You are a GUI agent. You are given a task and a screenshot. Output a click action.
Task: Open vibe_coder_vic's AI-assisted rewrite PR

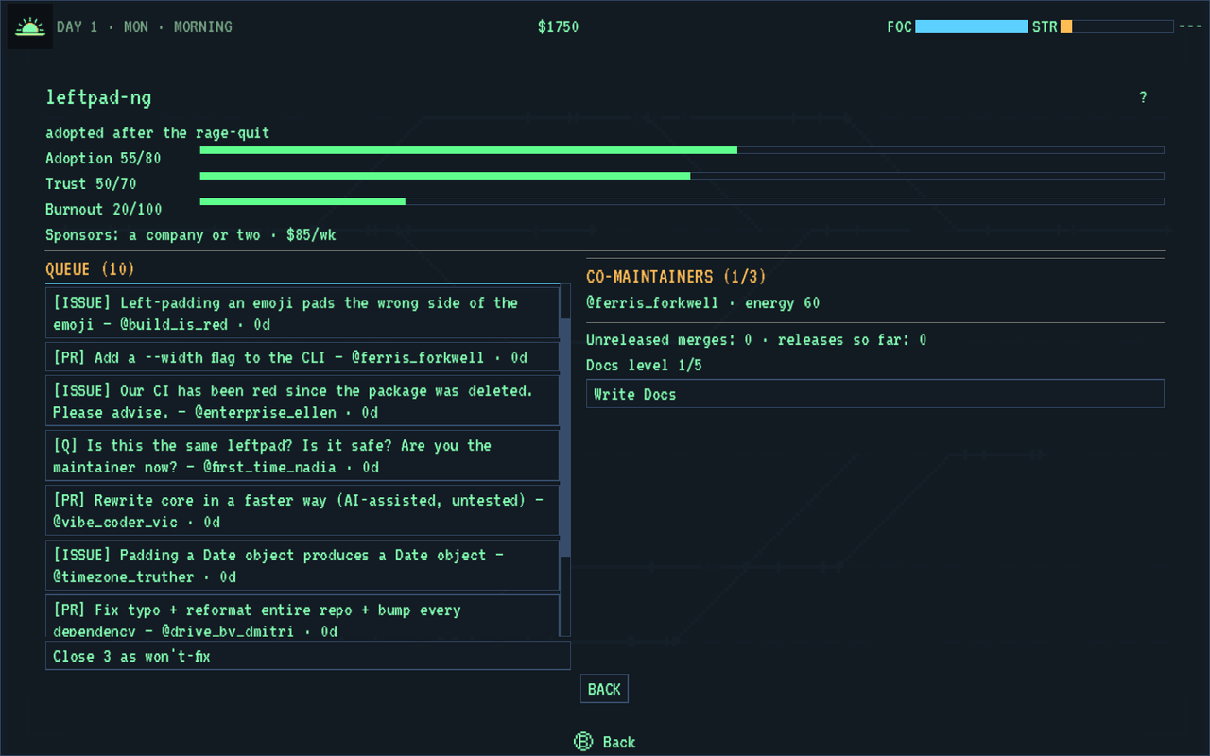[302, 511]
